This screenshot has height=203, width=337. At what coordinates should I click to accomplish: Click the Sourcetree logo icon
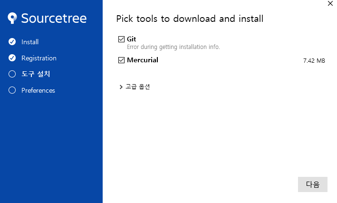pos(12,18)
